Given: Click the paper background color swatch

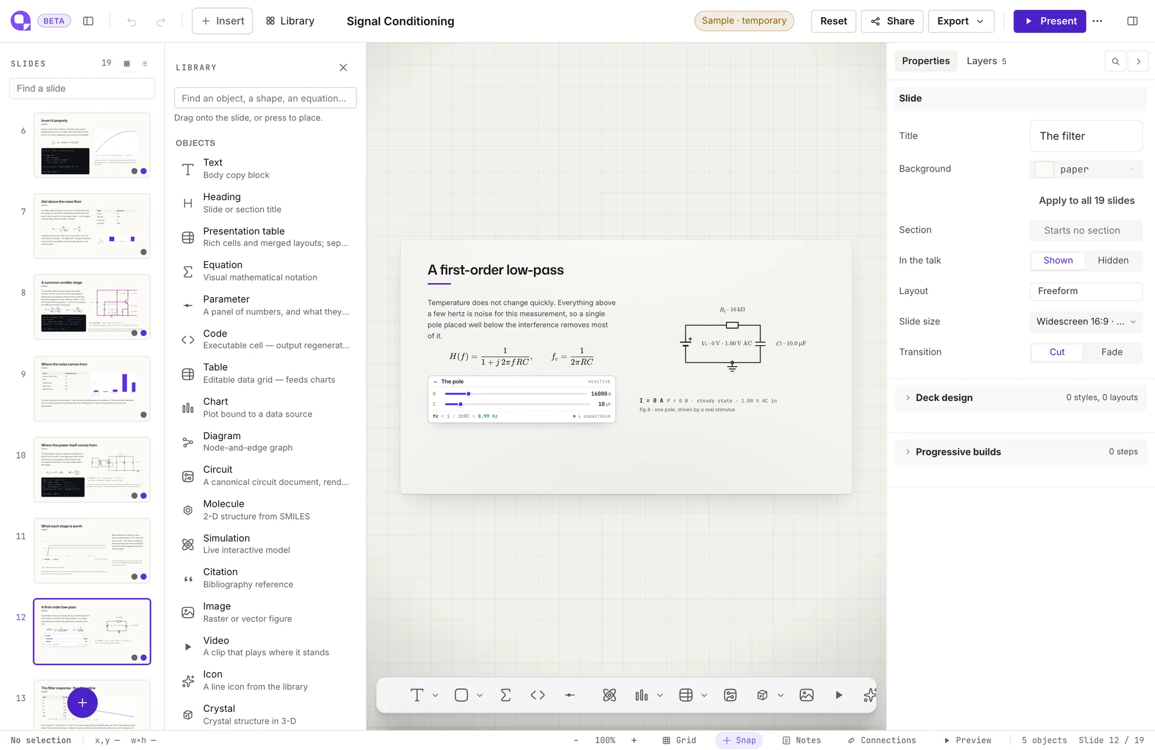Looking at the screenshot, I should (1044, 169).
